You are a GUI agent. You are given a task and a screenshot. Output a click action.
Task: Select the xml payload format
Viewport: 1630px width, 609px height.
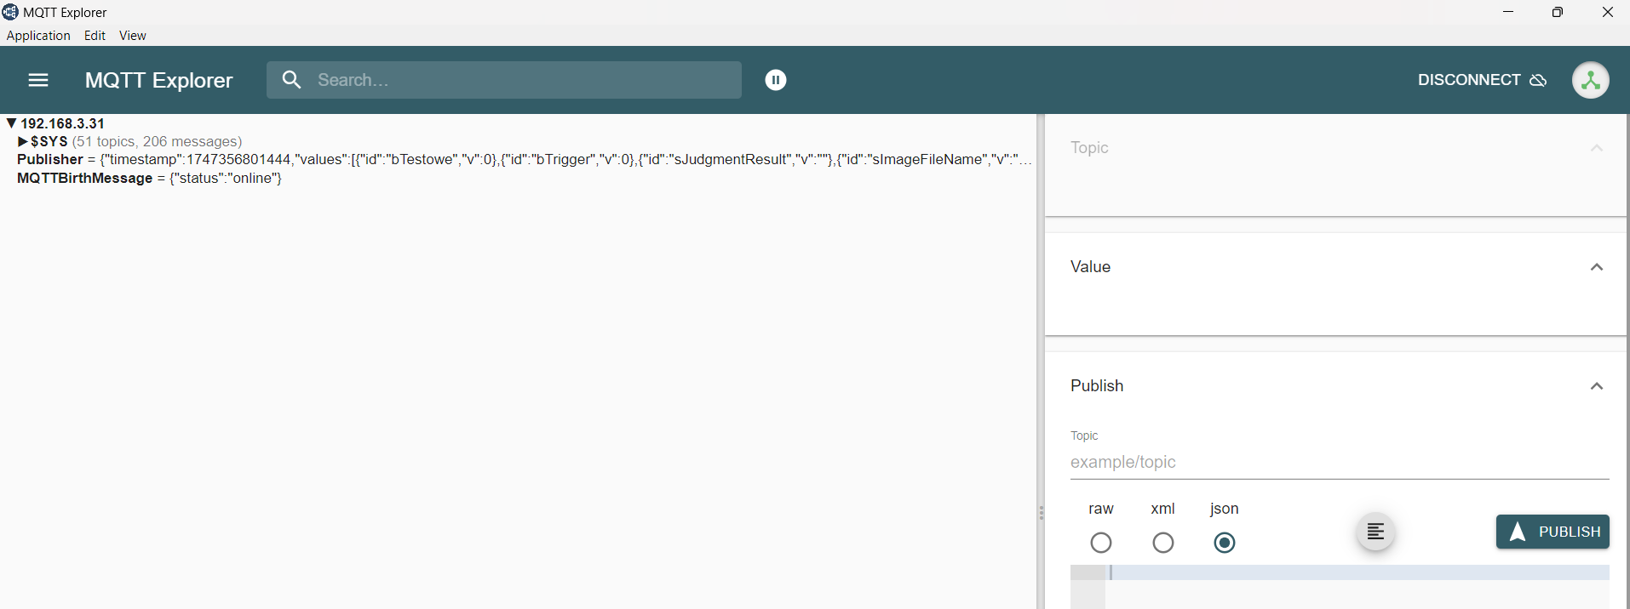[x=1163, y=543]
